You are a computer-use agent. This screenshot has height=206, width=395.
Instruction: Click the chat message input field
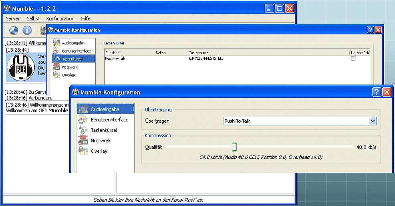pos(148,200)
